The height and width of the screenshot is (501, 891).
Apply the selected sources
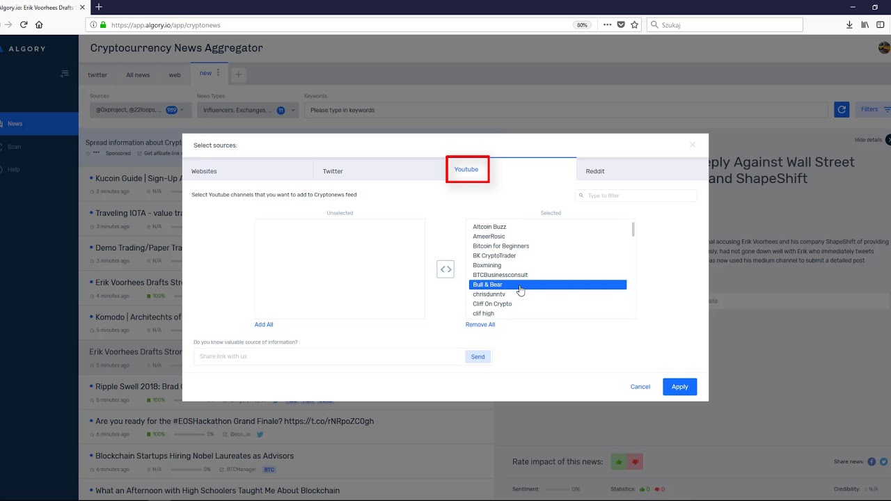pos(680,387)
